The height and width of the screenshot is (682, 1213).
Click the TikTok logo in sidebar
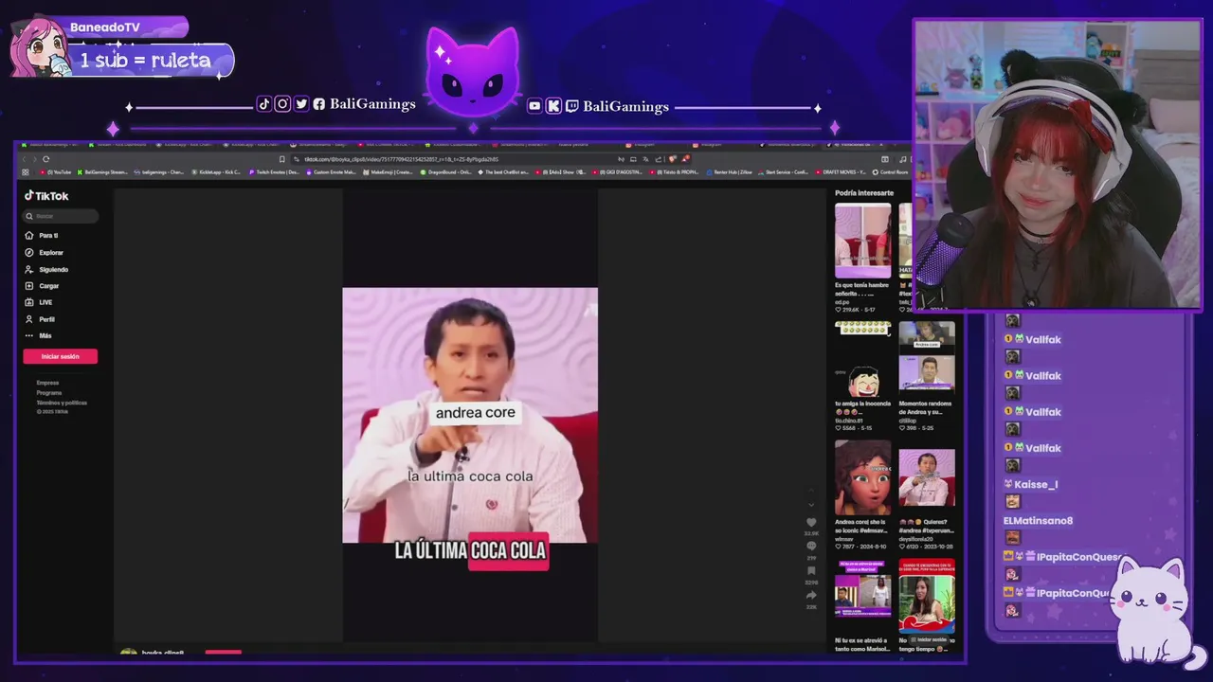point(46,196)
